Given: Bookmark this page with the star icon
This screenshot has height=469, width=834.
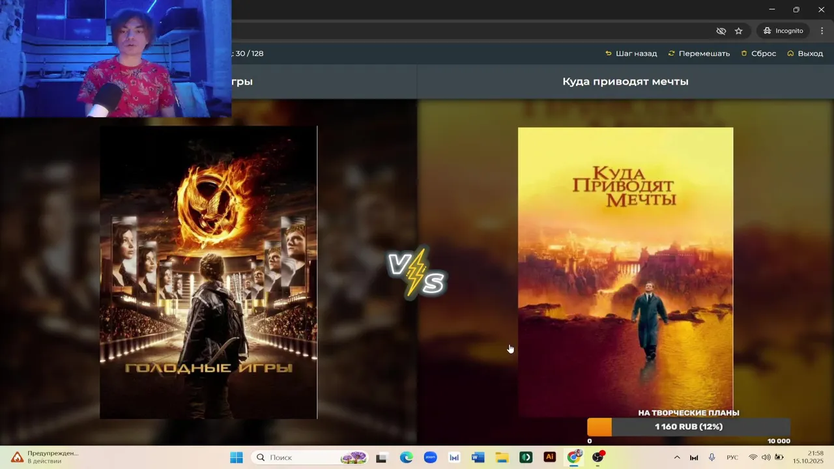Looking at the screenshot, I should [738, 31].
